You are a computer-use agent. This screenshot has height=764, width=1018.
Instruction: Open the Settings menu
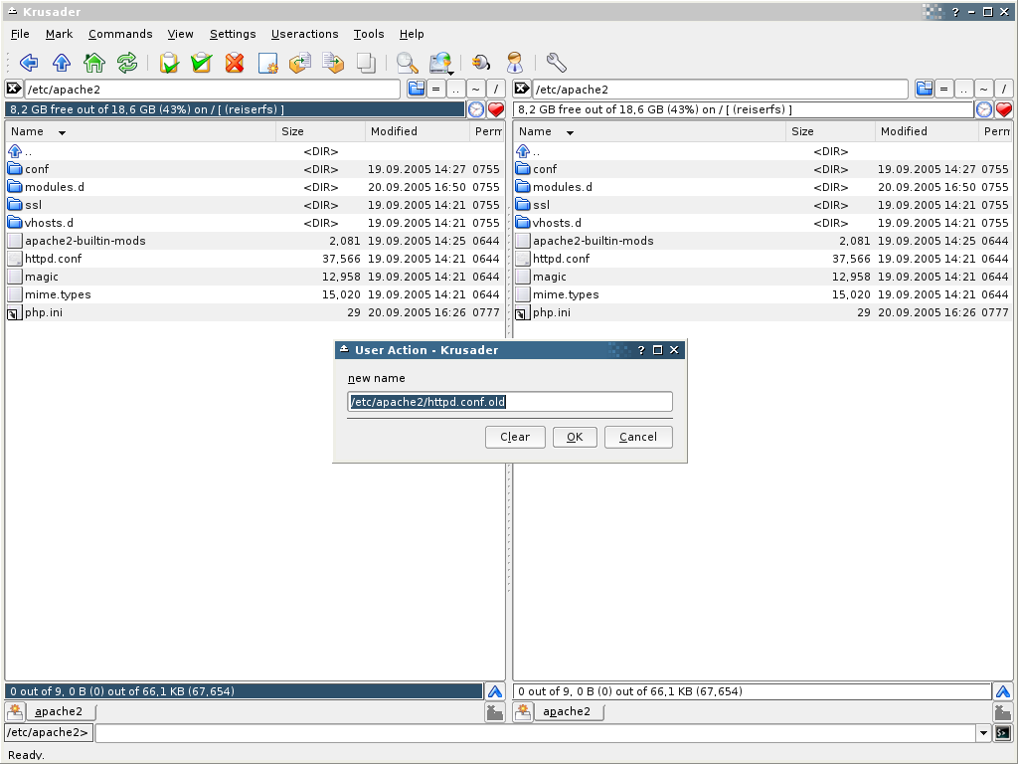(233, 34)
